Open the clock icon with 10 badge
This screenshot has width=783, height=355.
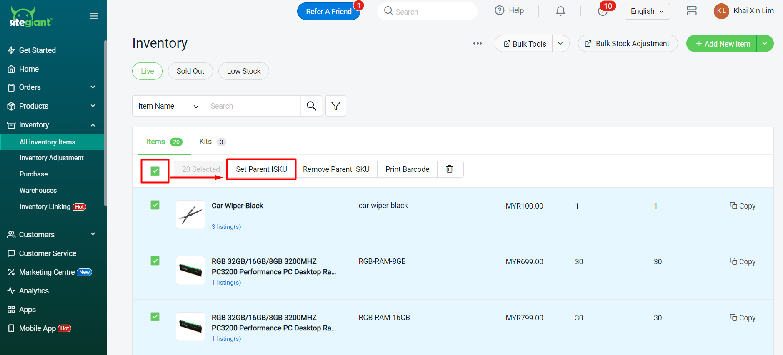(602, 11)
